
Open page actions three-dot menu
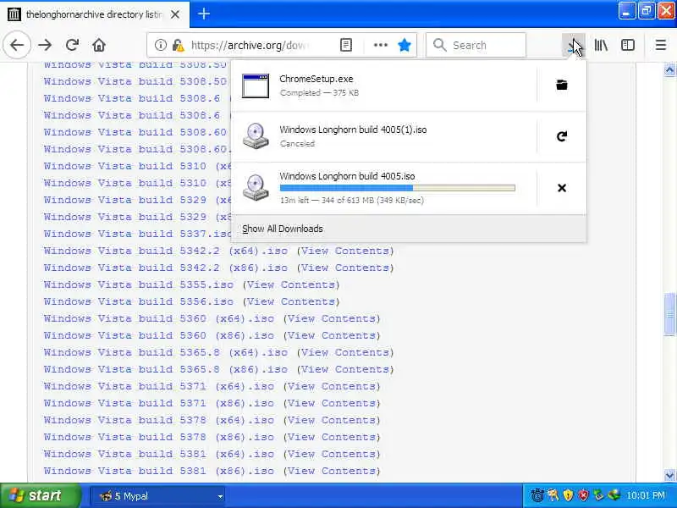pos(380,45)
